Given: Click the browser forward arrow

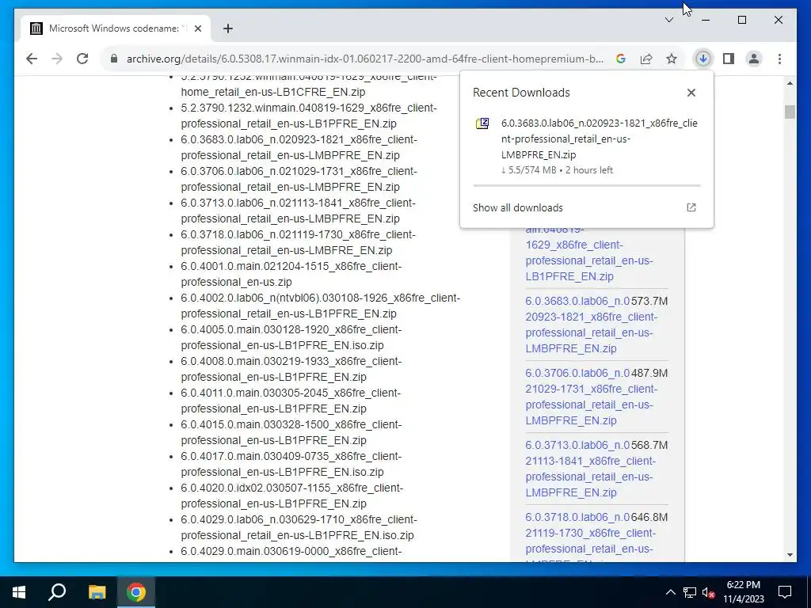Looking at the screenshot, I should point(57,59).
